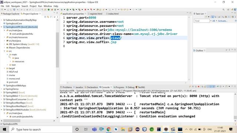
Task: Expand src/main/resources under SpringbootJPA
Action: (x=4, y=37)
